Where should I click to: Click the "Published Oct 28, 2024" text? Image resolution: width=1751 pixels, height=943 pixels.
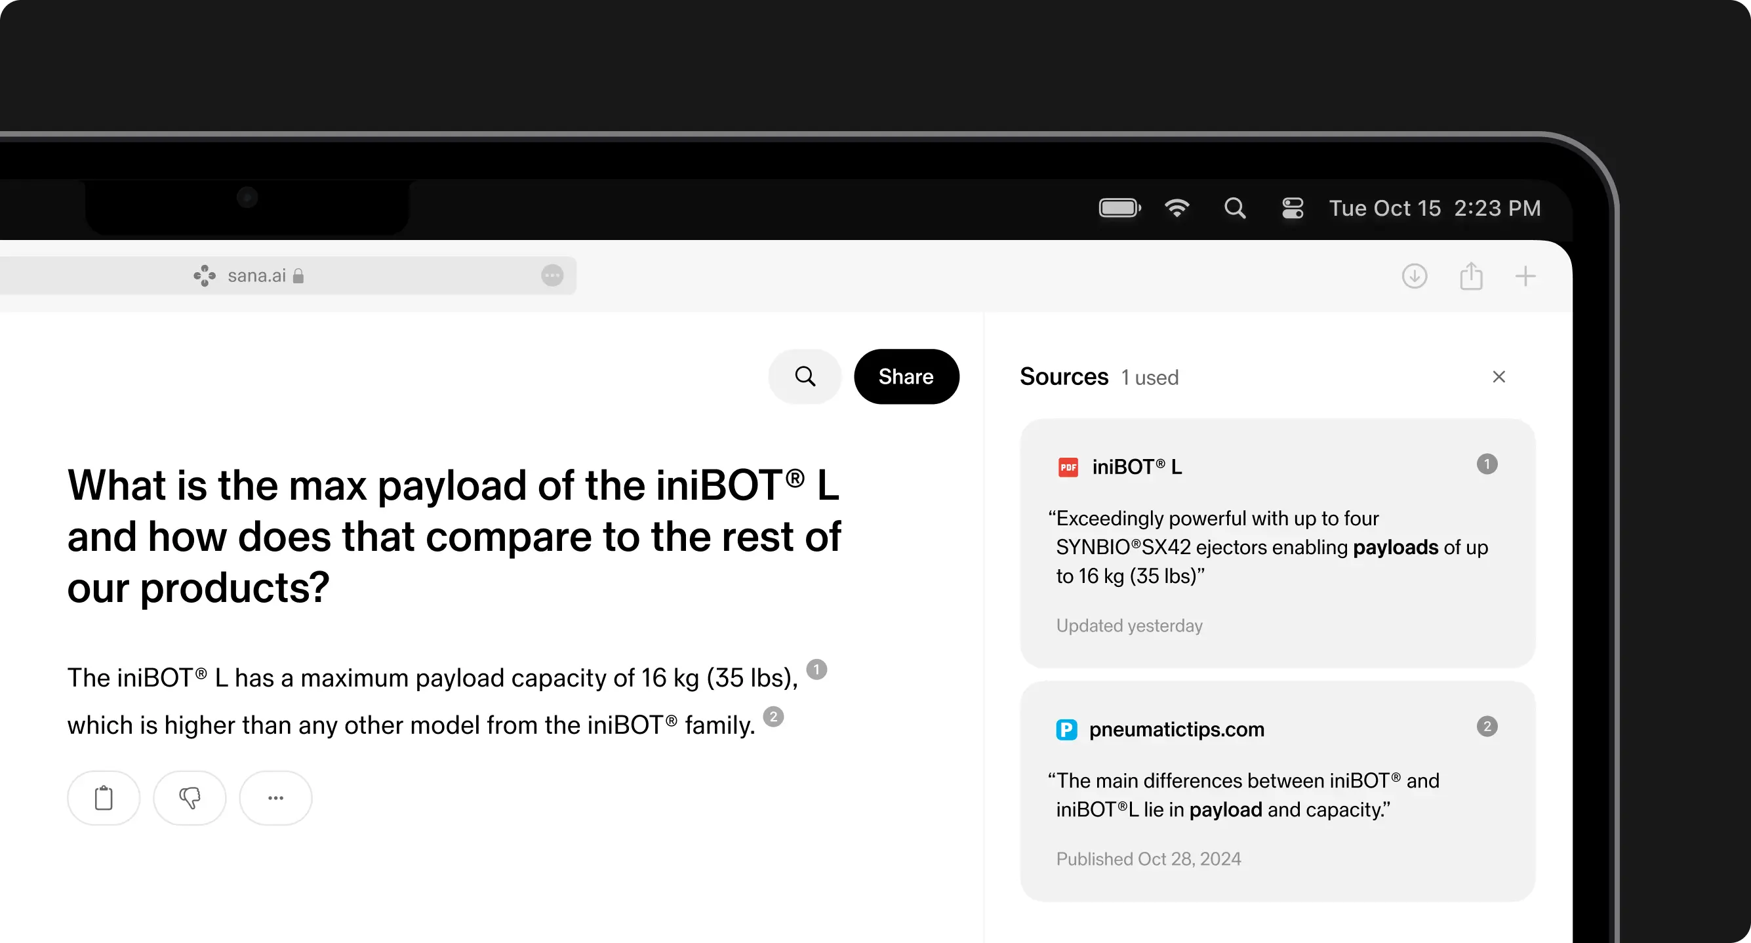[x=1148, y=858]
